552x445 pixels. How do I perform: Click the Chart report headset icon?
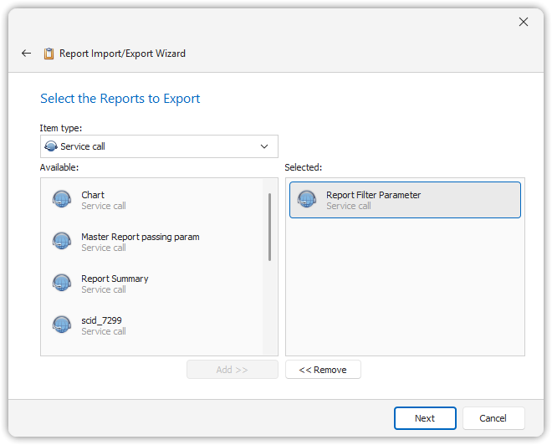(x=62, y=199)
